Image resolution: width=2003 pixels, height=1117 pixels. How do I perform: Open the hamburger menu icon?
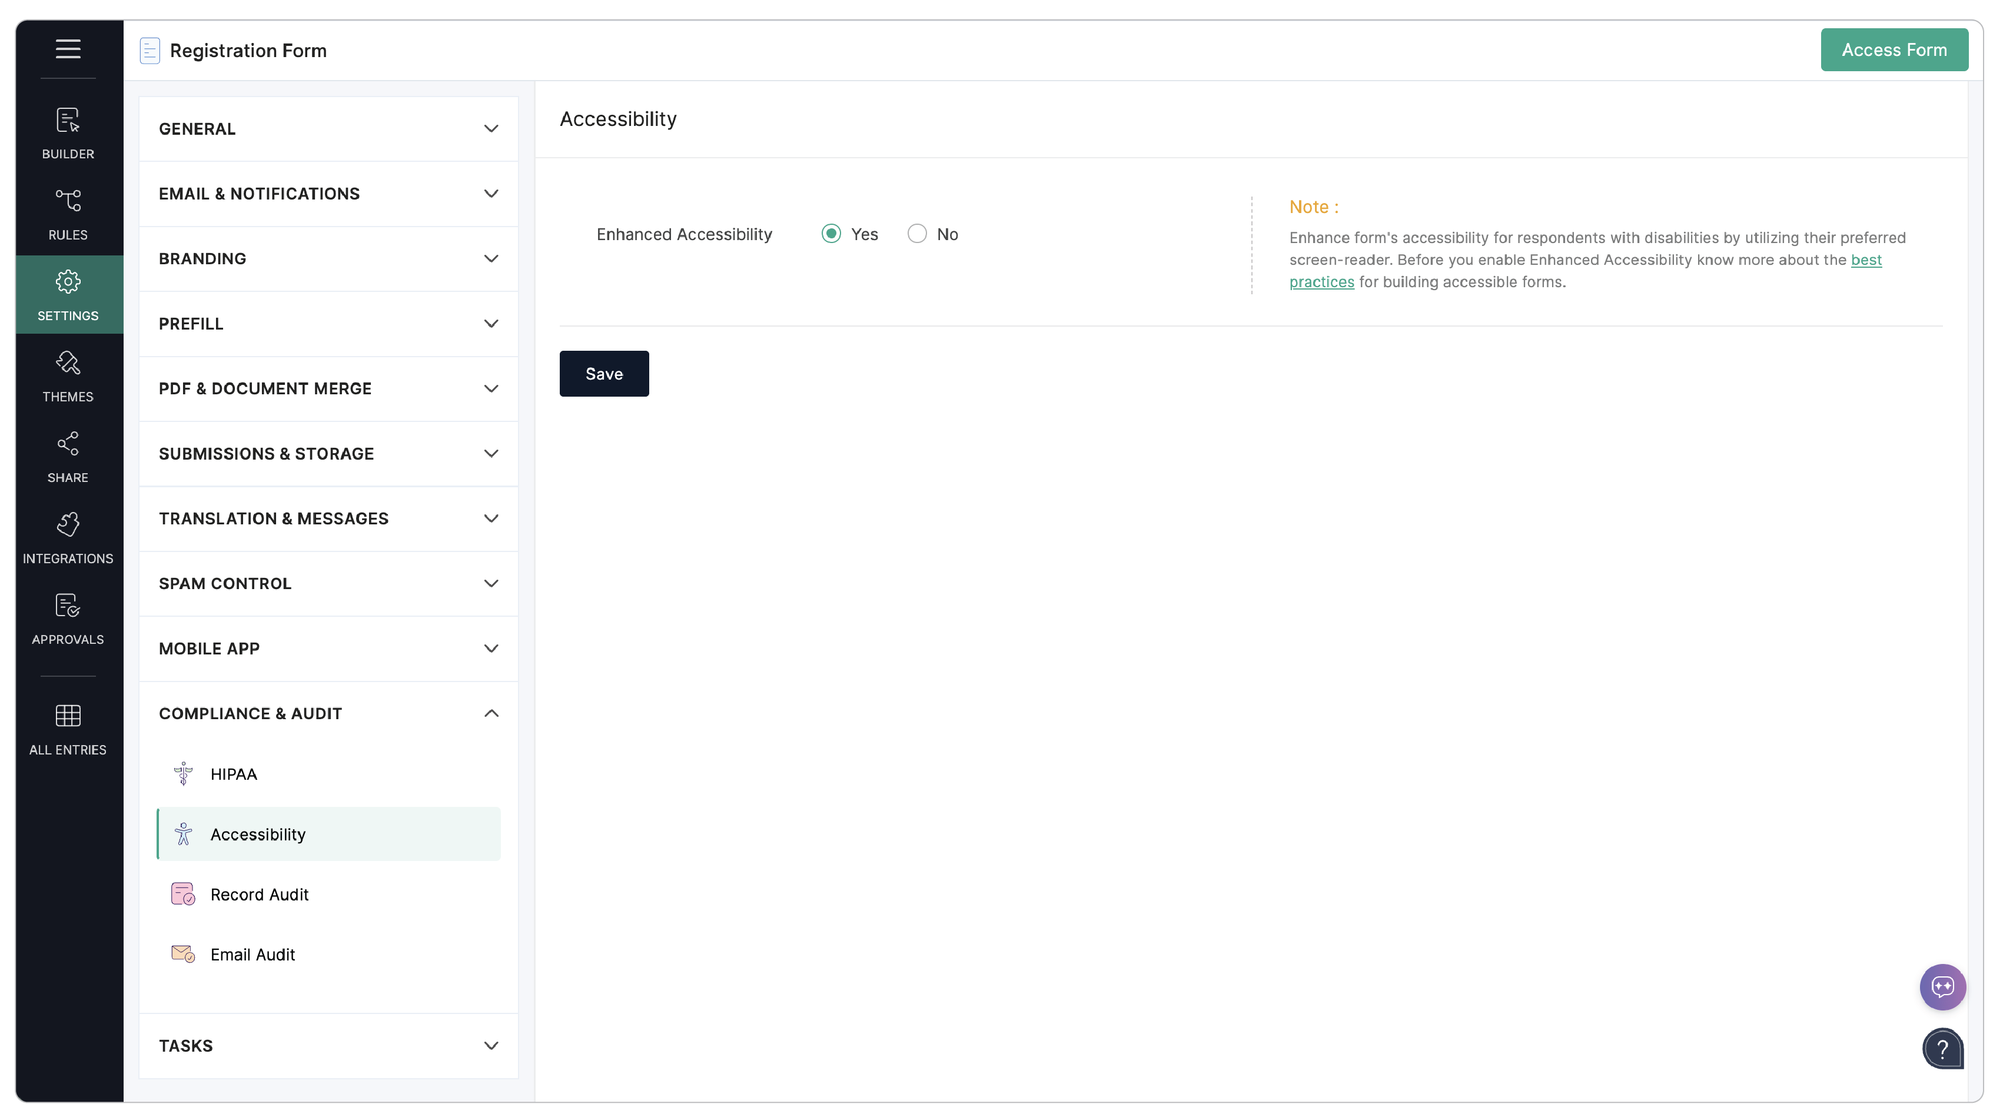(x=68, y=49)
